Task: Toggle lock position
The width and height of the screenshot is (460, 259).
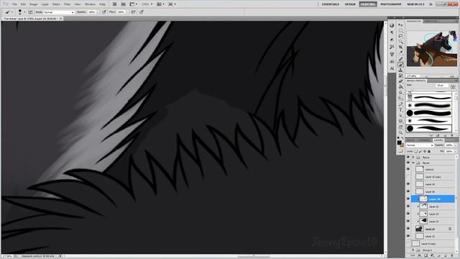Action: (x=425, y=152)
